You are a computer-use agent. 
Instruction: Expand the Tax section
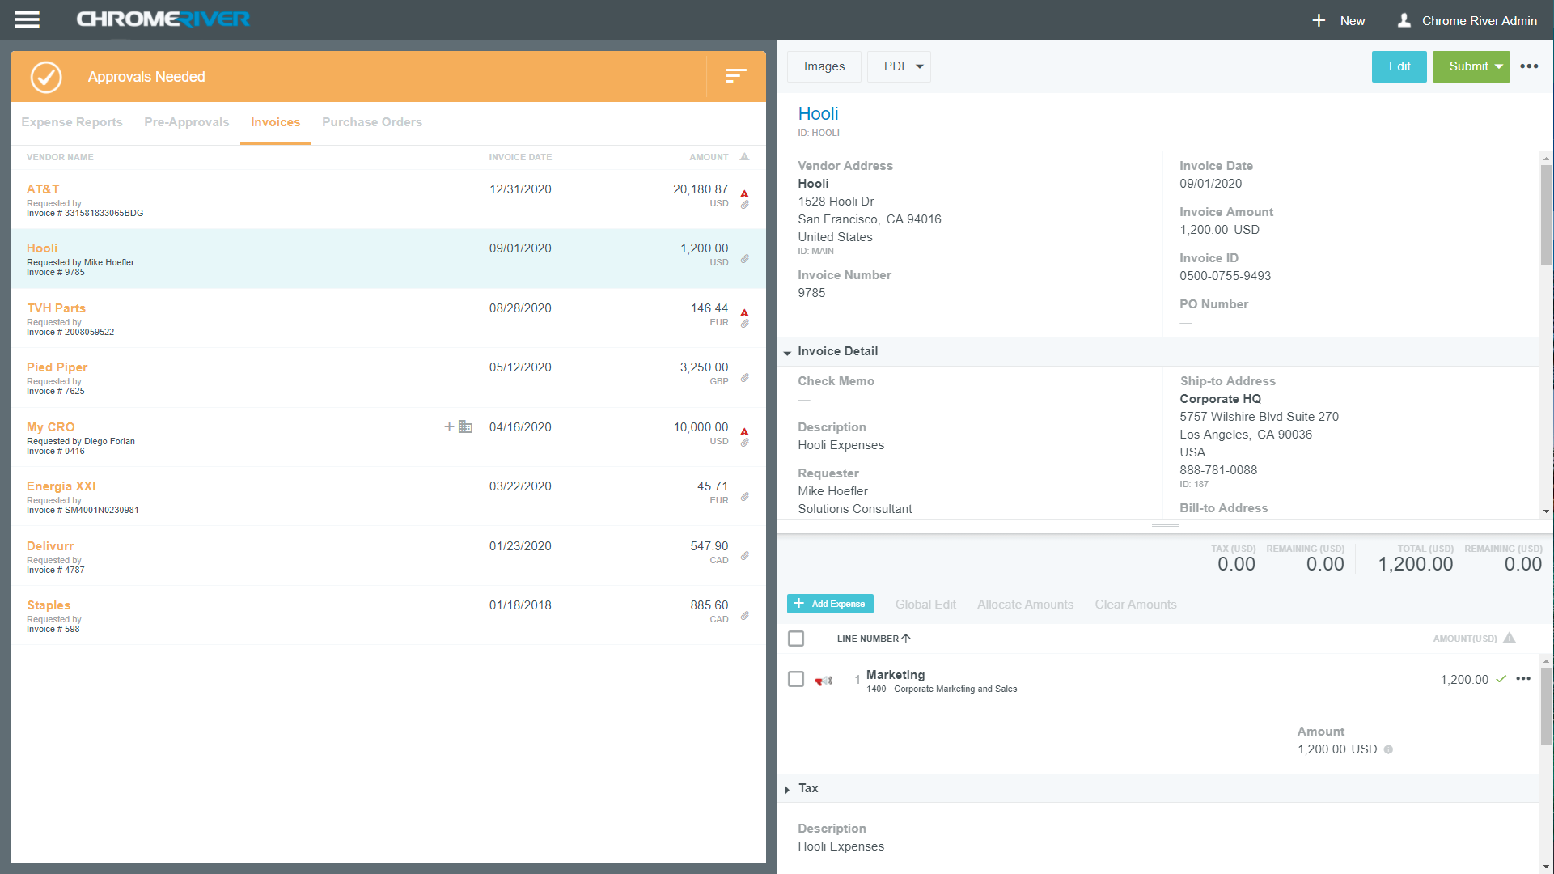(787, 789)
